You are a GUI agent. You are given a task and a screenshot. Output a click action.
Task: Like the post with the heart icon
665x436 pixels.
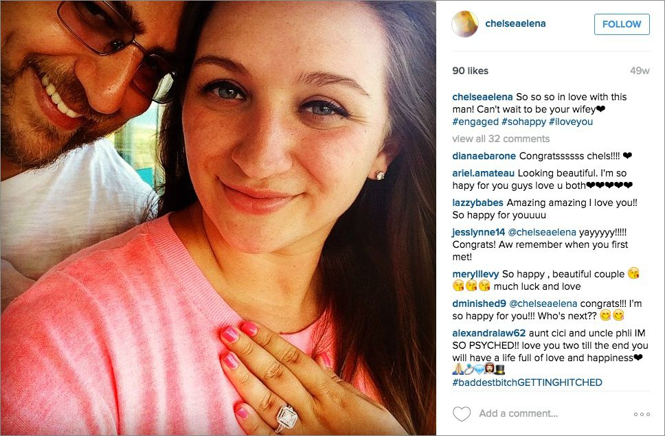coord(462,413)
